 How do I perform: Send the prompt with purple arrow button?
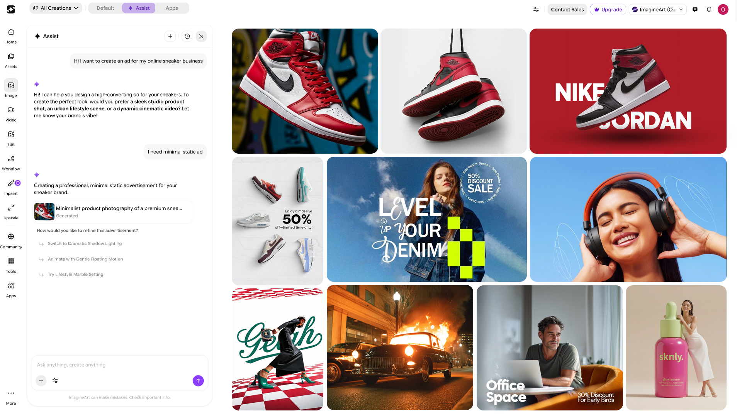coord(198,381)
